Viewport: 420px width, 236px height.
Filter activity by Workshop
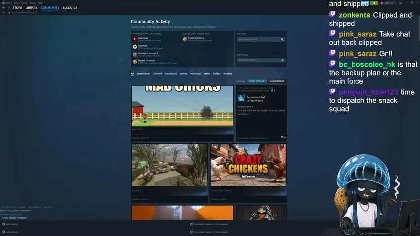pyautogui.click(x=195, y=74)
